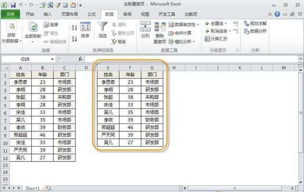
Task: Select column E header
Action: tap(108, 68)
